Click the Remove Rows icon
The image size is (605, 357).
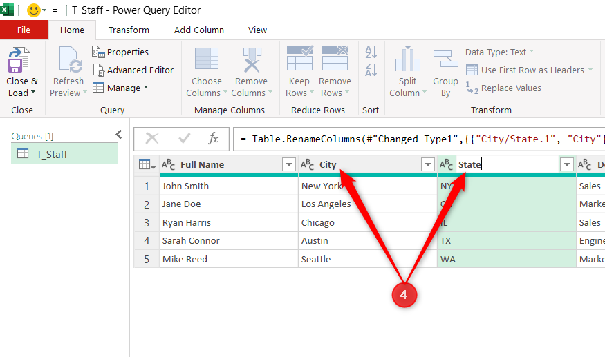335,58
